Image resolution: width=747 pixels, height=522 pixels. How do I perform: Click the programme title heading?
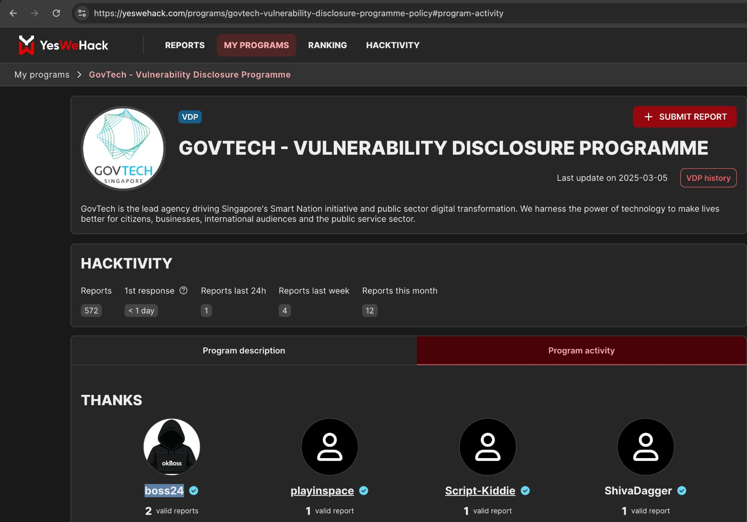click(444, 148)
